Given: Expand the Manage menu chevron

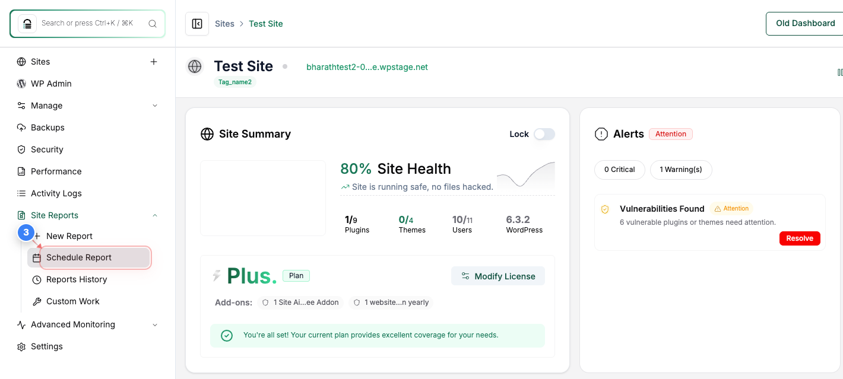Looking at the screenshot, I should (x=155, y=106).
